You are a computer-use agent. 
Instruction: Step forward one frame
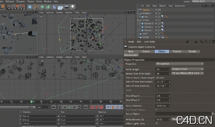(x=74, y=107)
